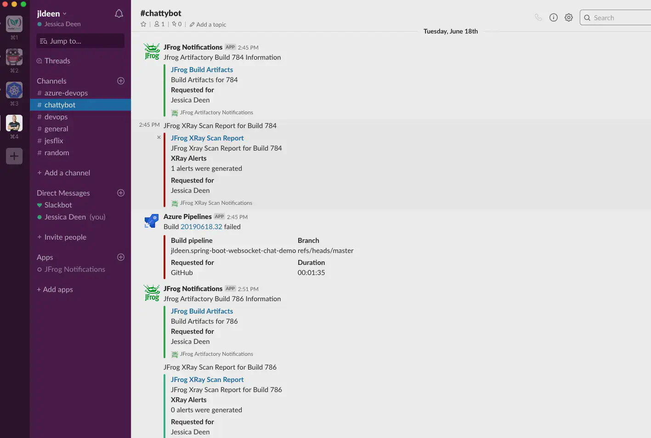The height and width of the screenshot is (438, 651).
Task: Switch to the Kubernetes workspace in the left rail
Action: click(14, 90)
